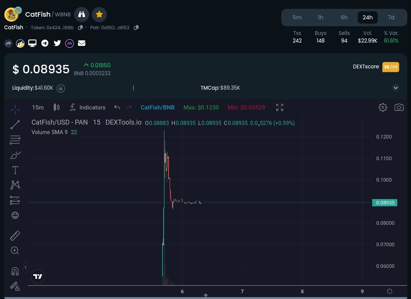
Task: Open the Twitter link icon
Action: click(x=57, y=43)
